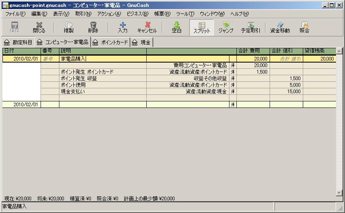Switch to the 勘定科目 tab
The image size is (345, 213).
18,43
